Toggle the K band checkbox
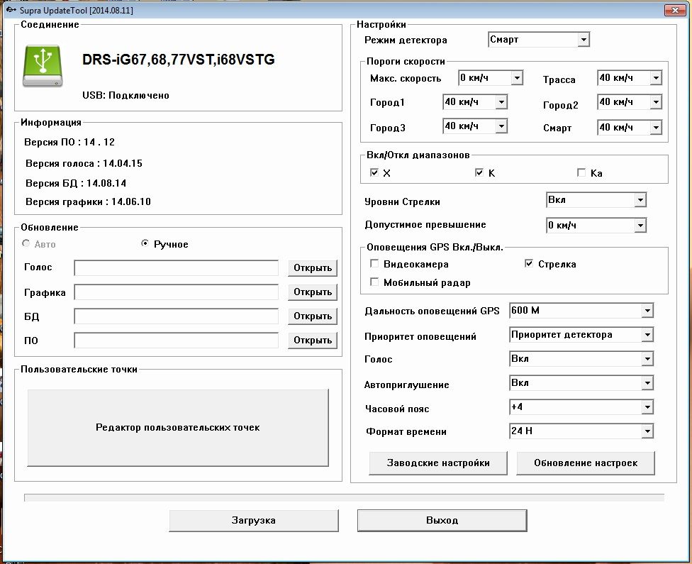 [x=479, y=172]
